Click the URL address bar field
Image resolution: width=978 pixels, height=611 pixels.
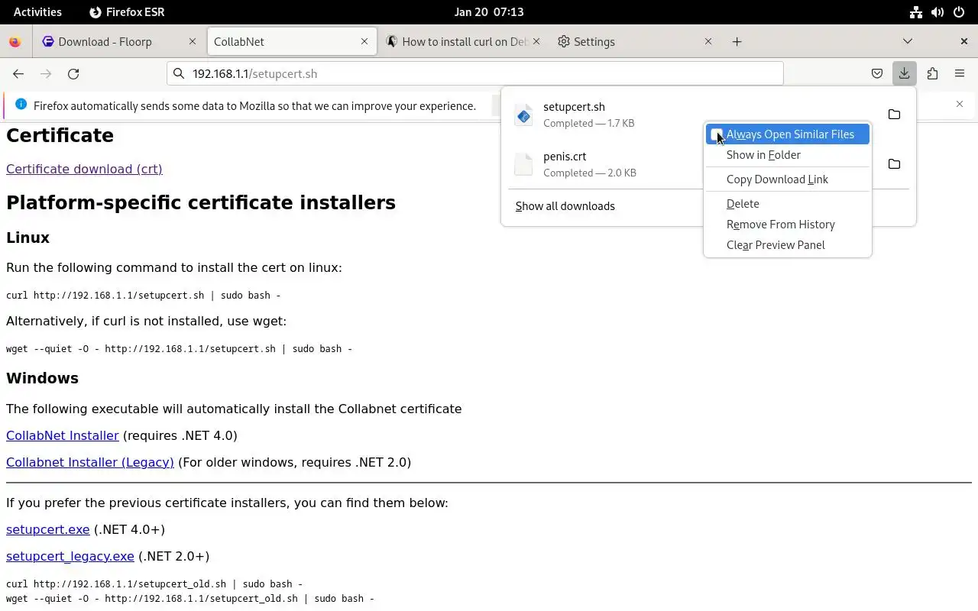475,73
